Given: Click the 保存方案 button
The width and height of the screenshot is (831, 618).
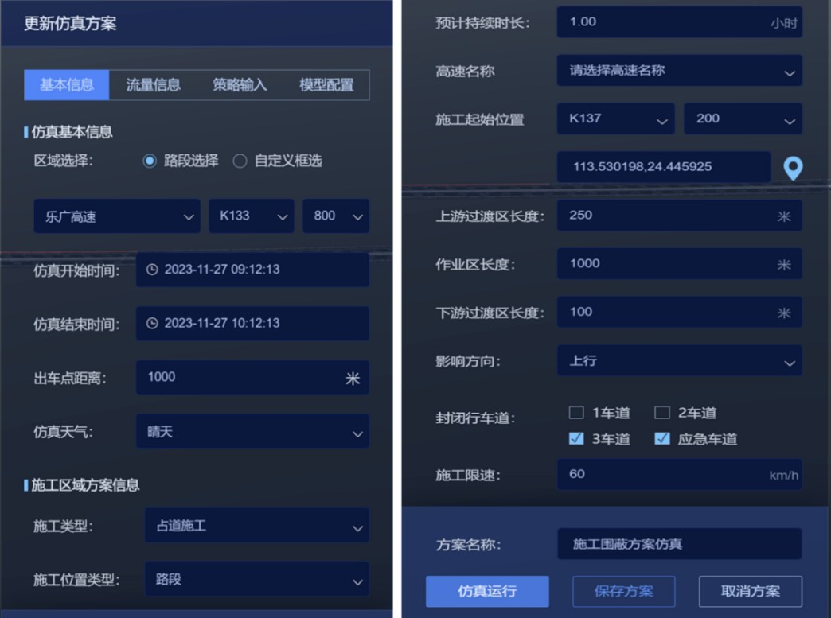Looking at the screenshot, I should click(624, 591).
